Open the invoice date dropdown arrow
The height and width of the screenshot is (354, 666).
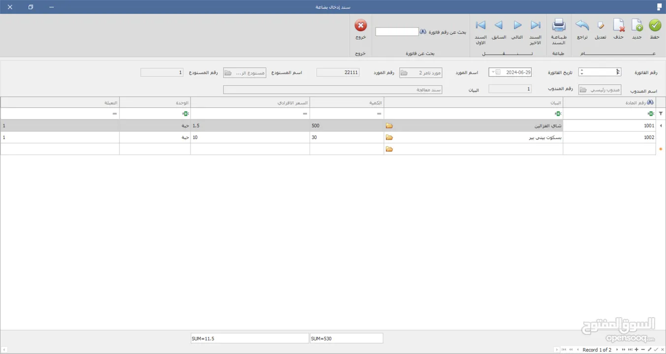point(493,72)
